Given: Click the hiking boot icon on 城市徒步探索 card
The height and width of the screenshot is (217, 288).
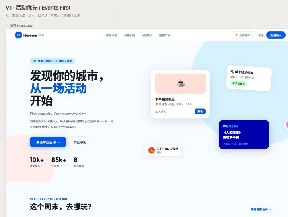Looking at the screenshot, I should pyautogui.click(x=232, y=72).
